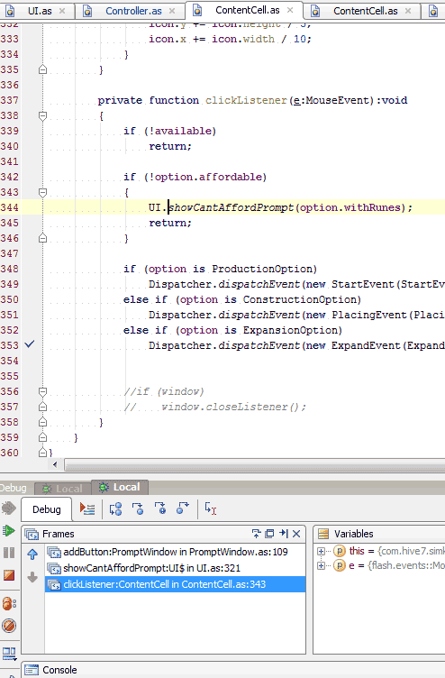Toggle Mute Breakpoints icon
Viewport: 445px width, 678px height.
point(9,626)
